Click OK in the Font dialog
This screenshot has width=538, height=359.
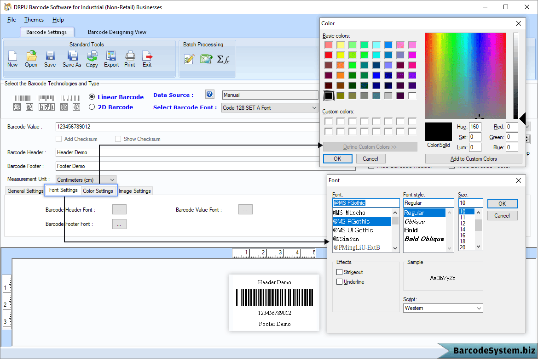(x=502, y=204)
